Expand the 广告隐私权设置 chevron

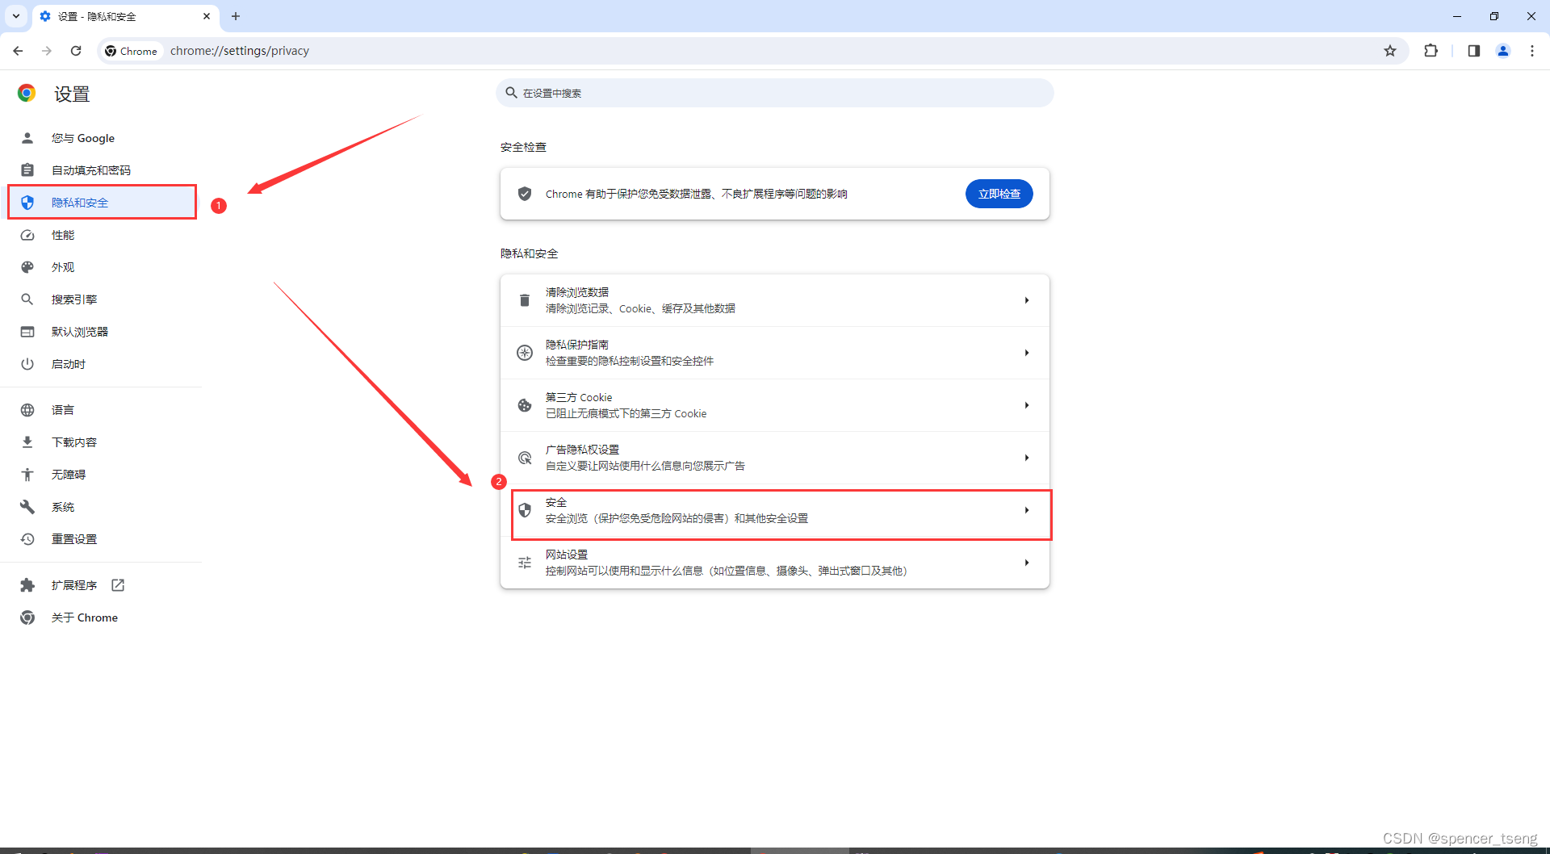point(1026,457)
